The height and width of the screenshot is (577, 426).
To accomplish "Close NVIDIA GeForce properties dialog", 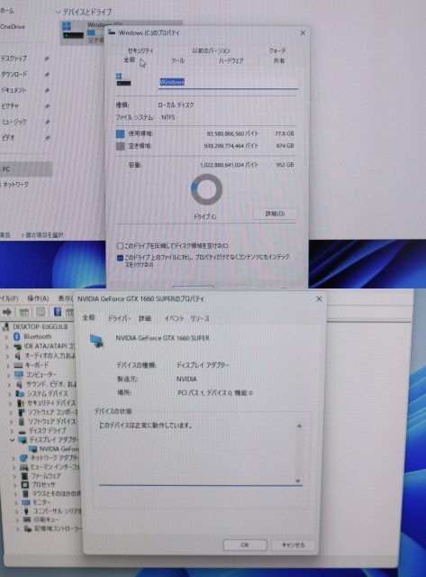I will [319, 298].
